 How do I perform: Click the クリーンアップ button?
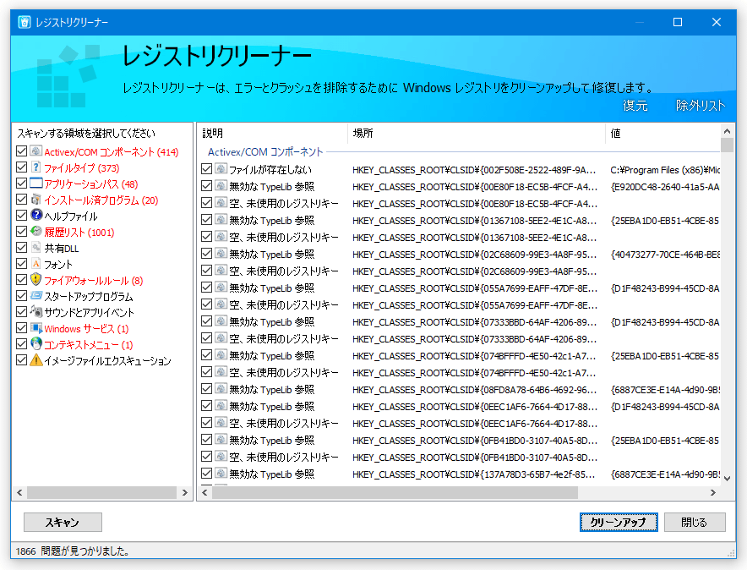pos(619,523)
